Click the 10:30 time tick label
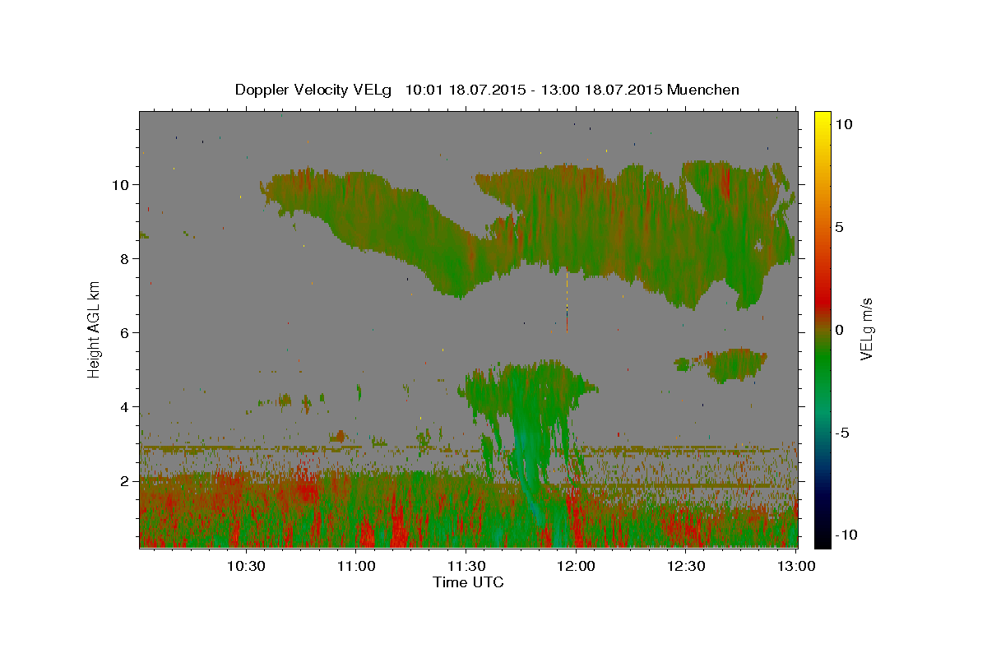The image size is (987, 658). [246, 566]
